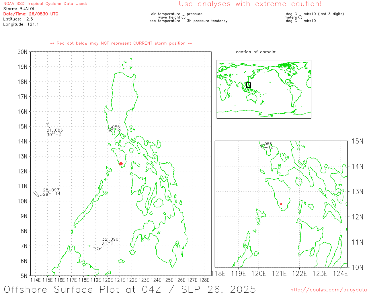Click the '056' reading on the main map
Screen dimensions: 367x293
click(116, 127)
